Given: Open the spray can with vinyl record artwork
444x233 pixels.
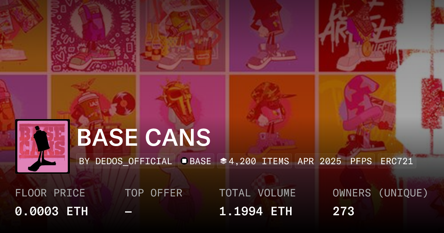Looking at the screenshot, I should (x=94, y=107).
